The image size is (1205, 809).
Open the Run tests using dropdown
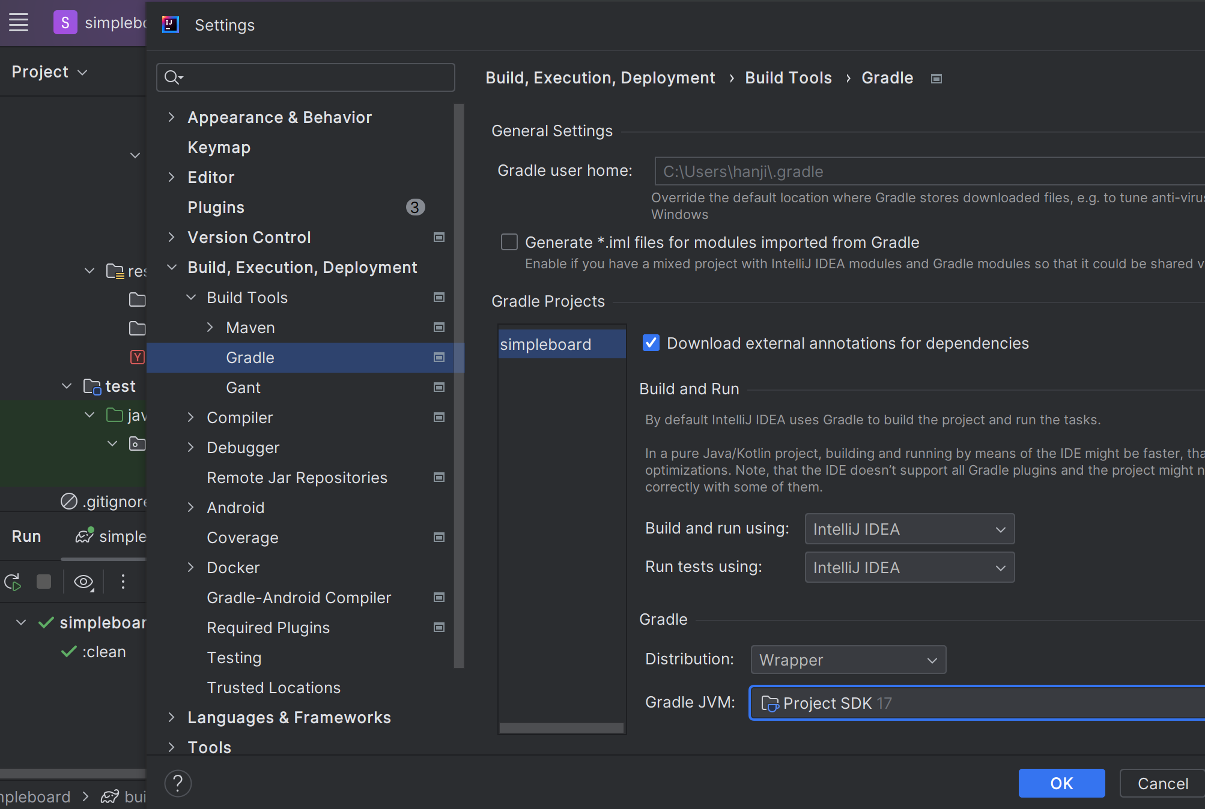pos(907,567)
